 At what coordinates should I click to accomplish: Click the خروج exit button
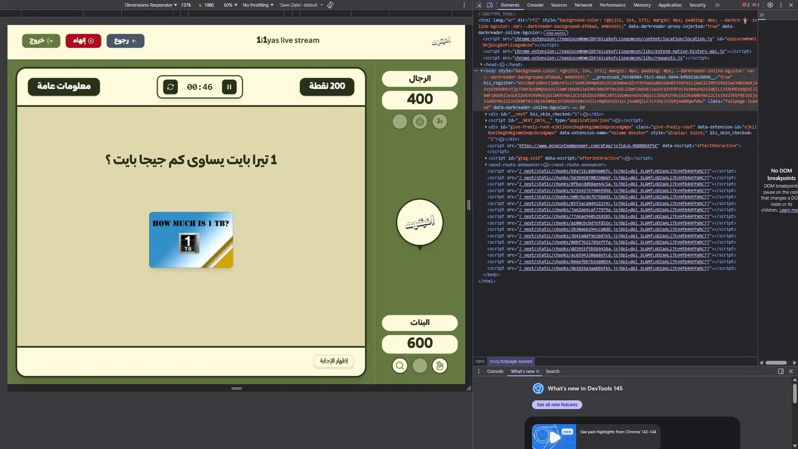point(41,41)
